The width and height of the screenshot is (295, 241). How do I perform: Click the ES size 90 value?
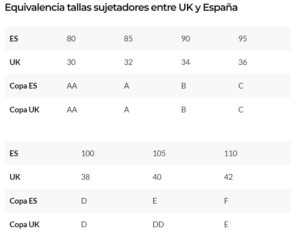pos(185,39)
